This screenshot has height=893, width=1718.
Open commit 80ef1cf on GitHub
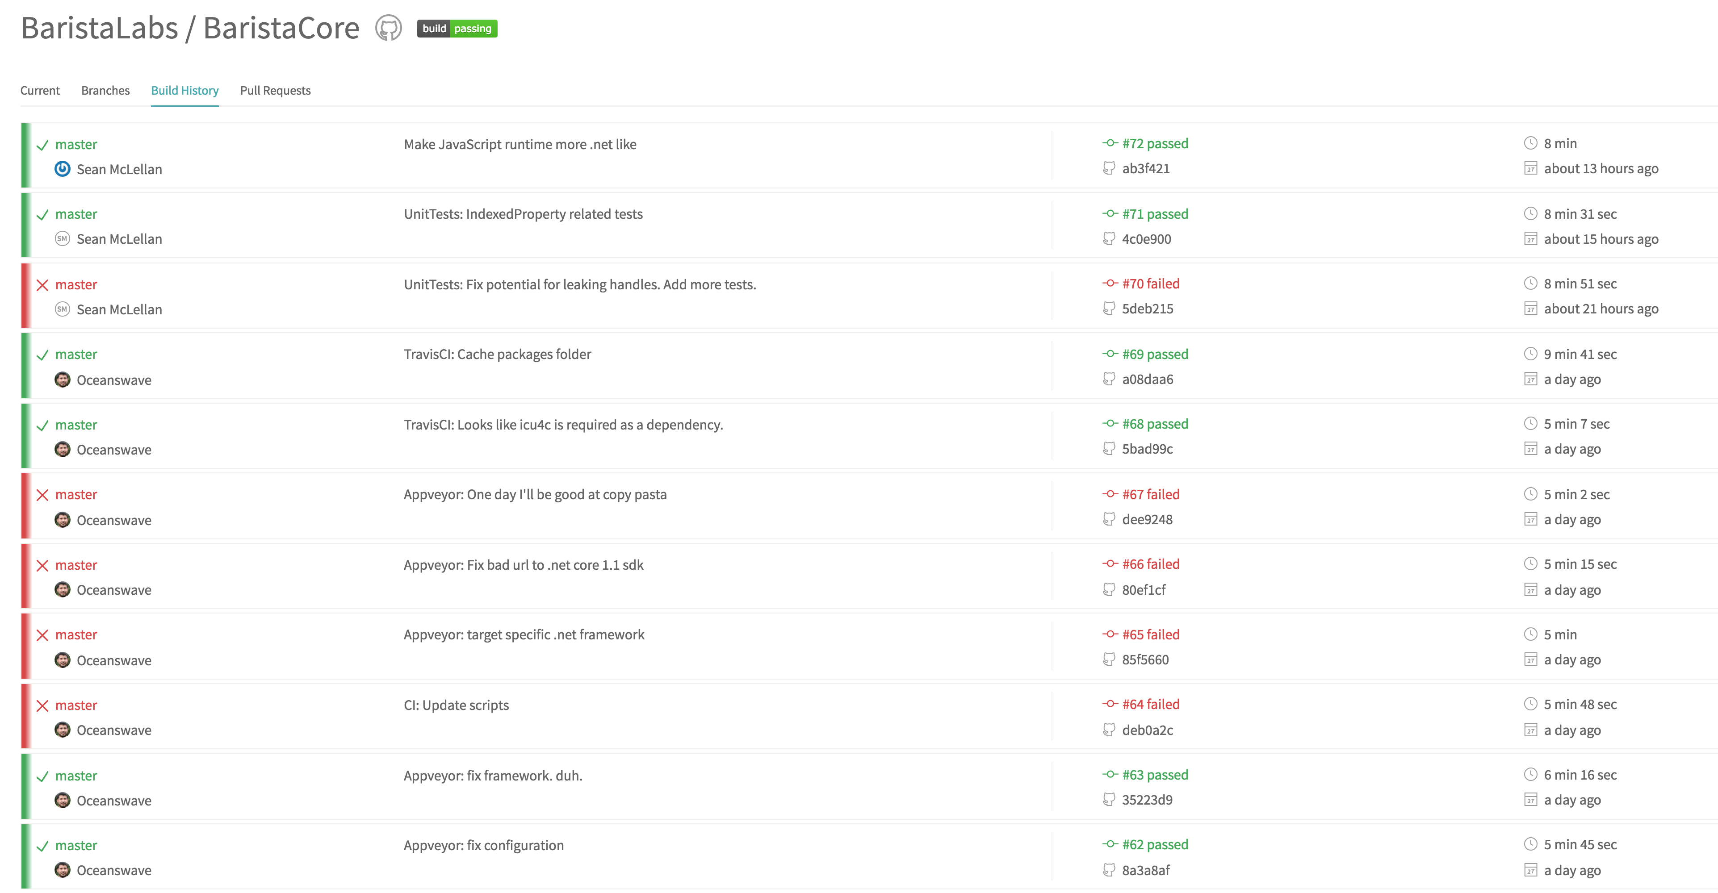point(1144,590)
